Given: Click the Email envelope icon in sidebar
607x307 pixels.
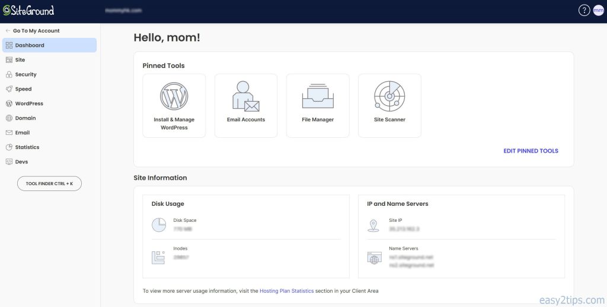Looking at the screenshot, I should pos(9,133).
